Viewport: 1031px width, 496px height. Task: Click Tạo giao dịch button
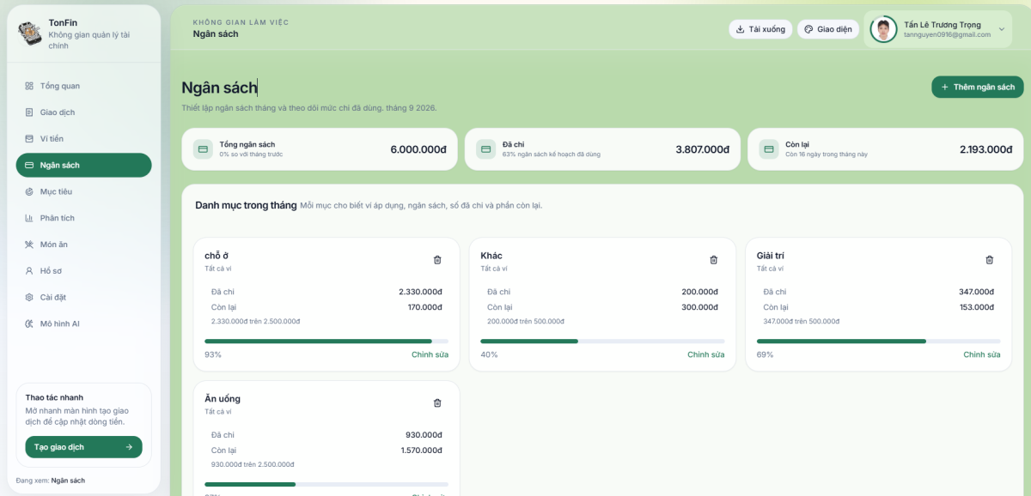tap(83, 447)
